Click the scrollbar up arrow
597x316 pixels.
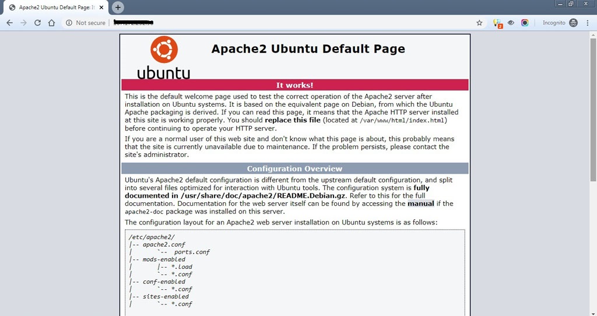tap(593, 34)
